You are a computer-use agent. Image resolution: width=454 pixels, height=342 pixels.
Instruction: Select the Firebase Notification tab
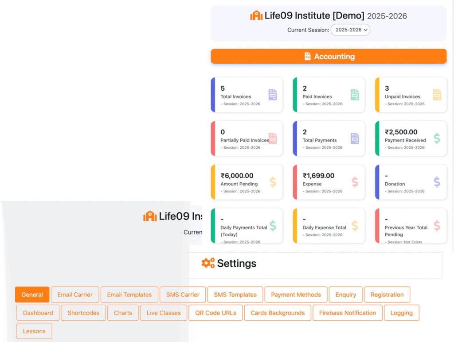click(x=347, y=313)
